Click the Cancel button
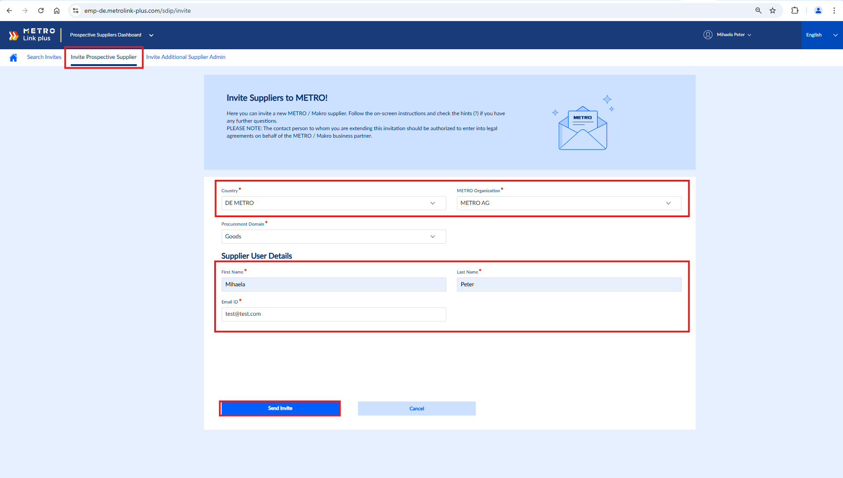843x478 pixels. [x=417, y=409]
